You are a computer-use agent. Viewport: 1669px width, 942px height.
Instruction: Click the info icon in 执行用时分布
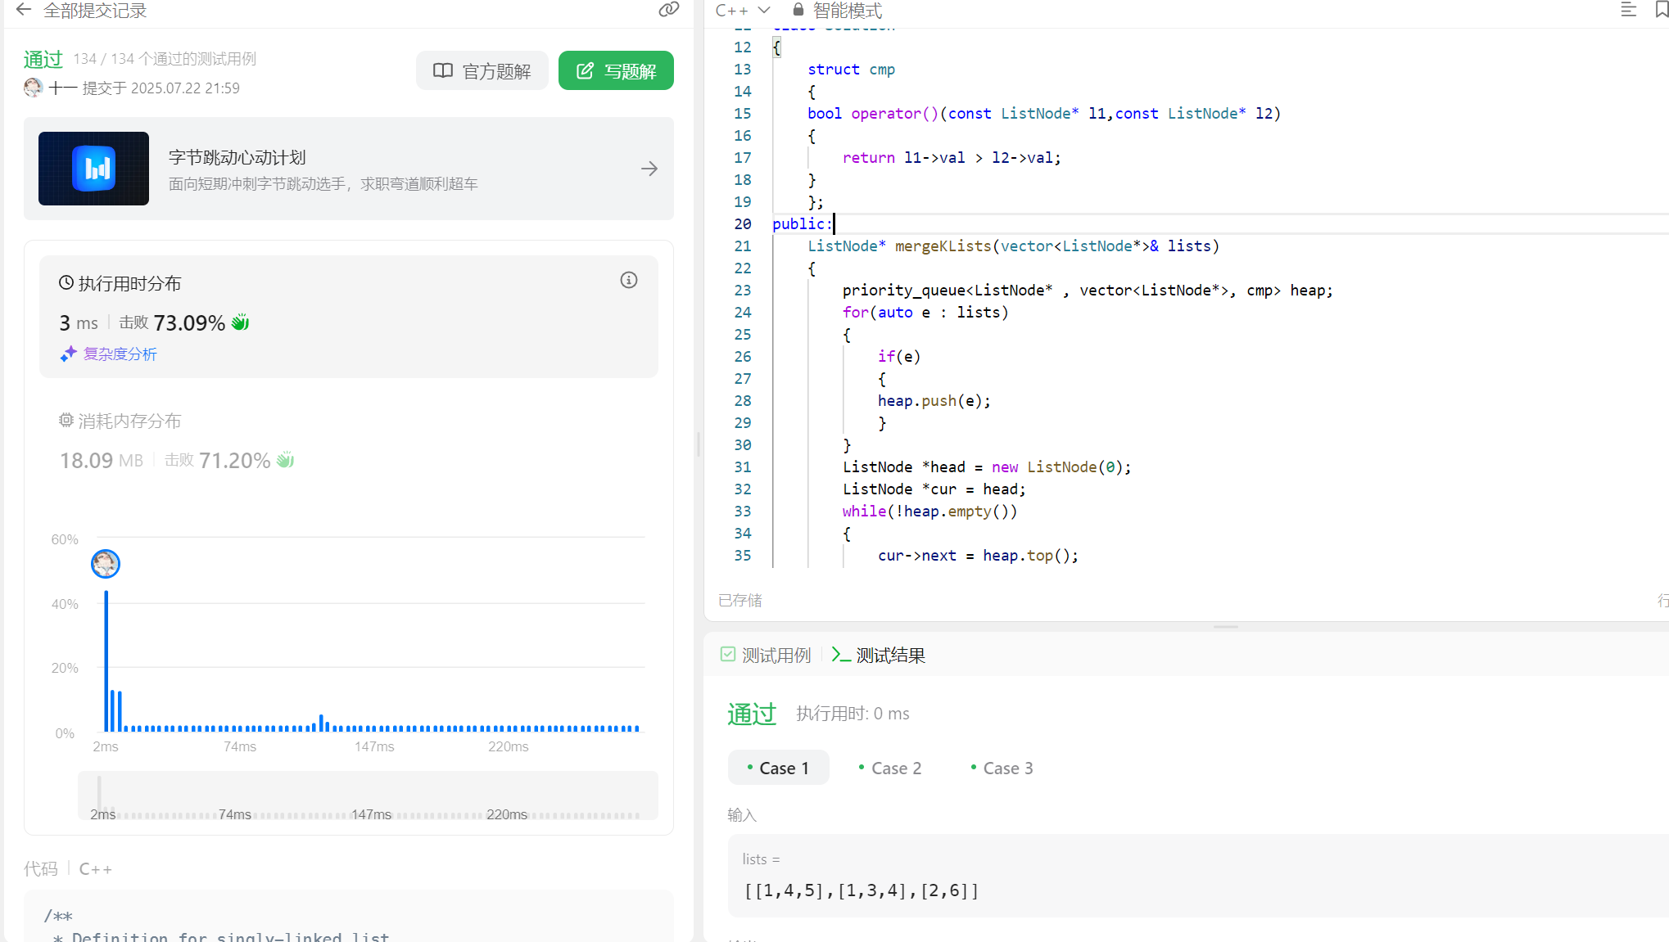coord(629,280)
